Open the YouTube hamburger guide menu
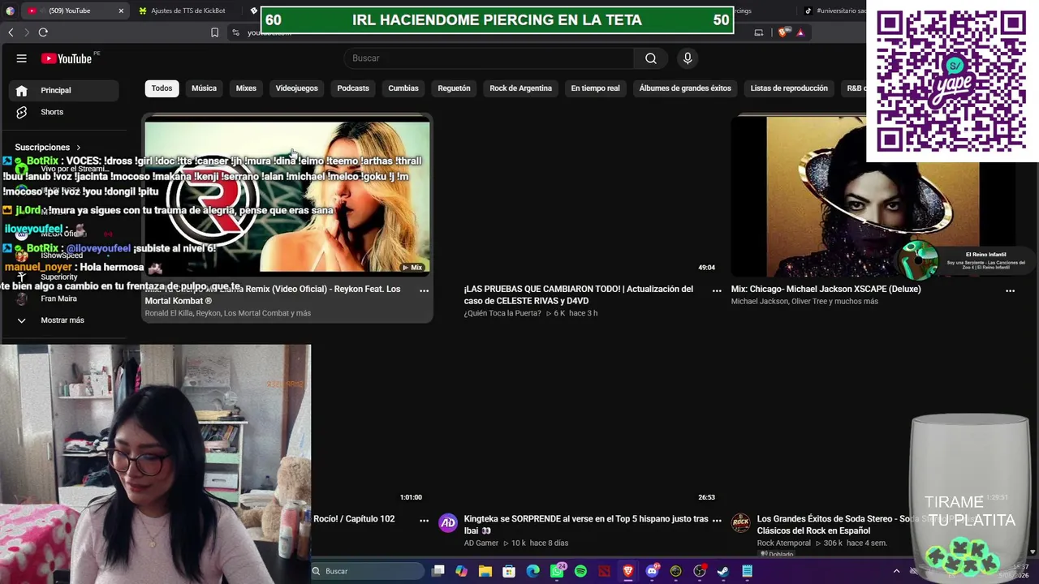 (x=22, y=58)
